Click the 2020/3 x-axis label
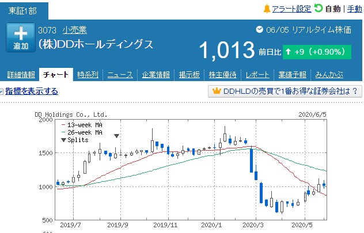 [253, 225]
